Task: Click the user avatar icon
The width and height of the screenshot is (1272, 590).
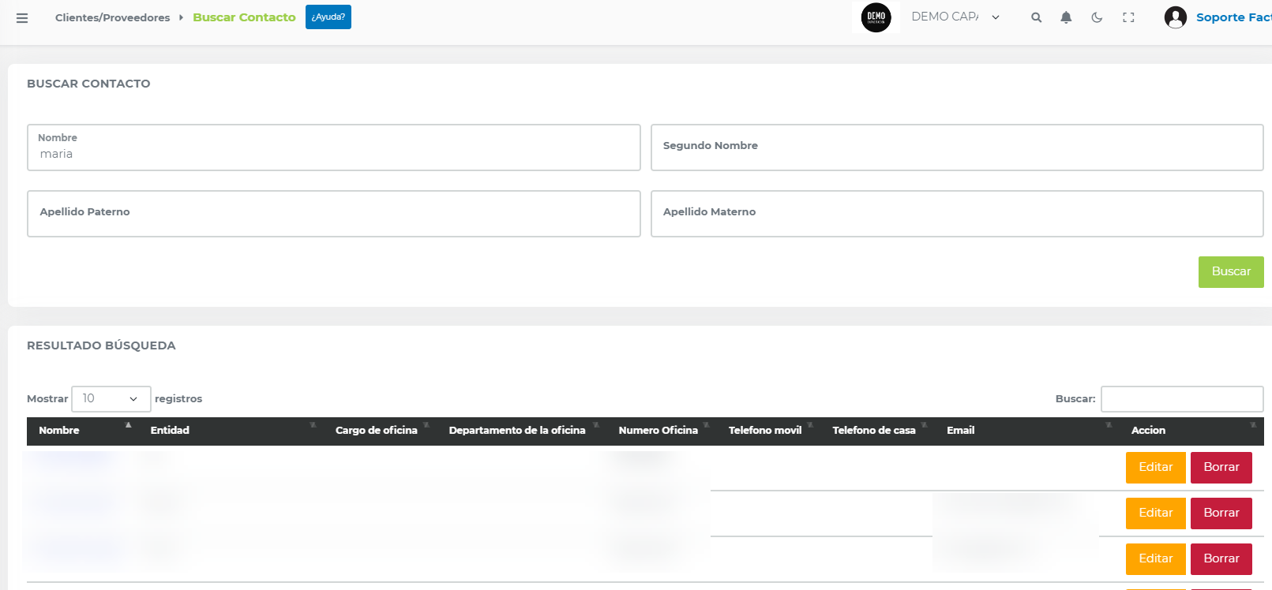Action: 1175,17
